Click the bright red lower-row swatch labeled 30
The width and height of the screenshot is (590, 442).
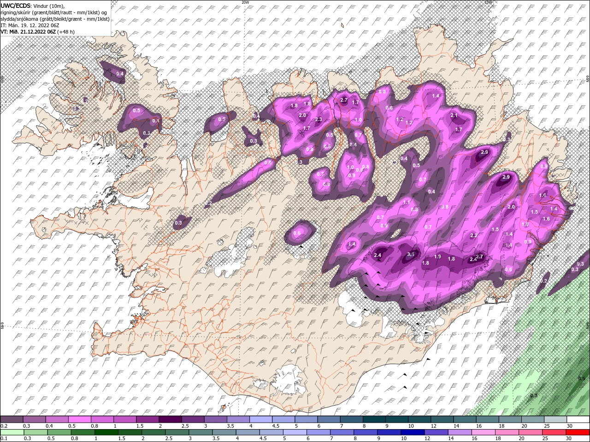(578, 432)
